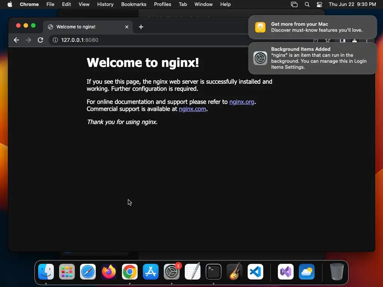This screenshot has width=383, height=287.
Task: Open the Background Items Added notification
Action: (x=312, y=58)
